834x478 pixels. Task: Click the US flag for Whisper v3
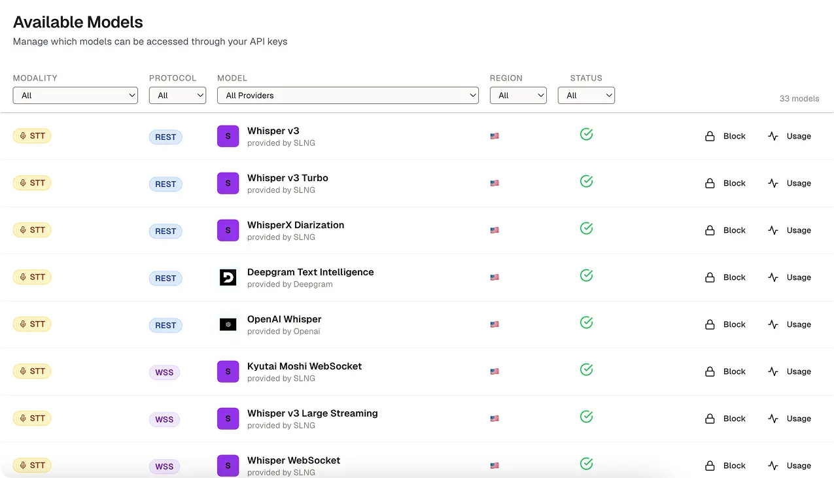(x=495, y=136)
